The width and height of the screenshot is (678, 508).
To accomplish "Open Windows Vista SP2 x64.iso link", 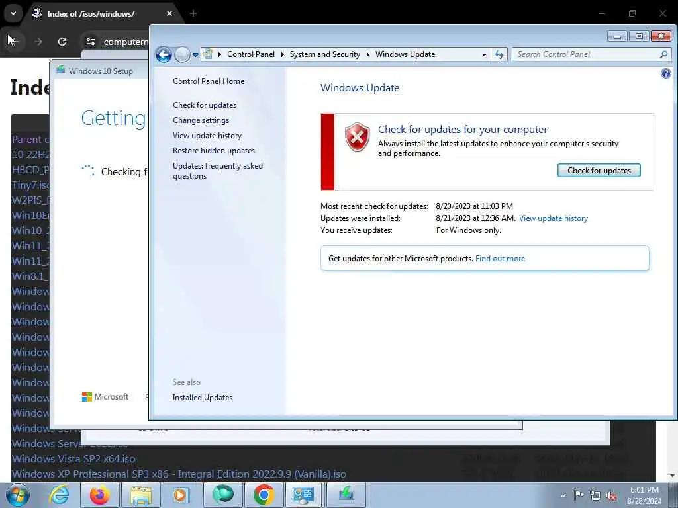I will (x=73, y=459).
